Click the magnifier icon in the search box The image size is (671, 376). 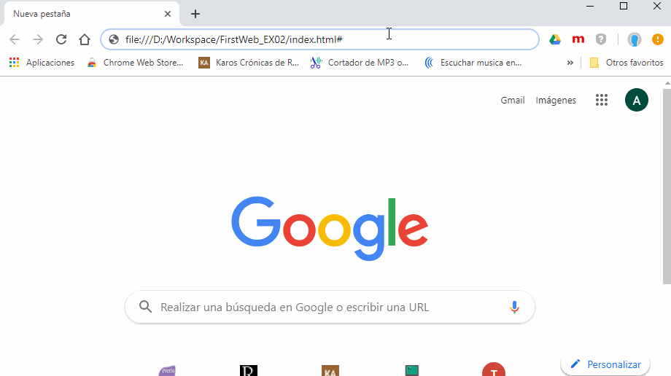pos(145,307)
